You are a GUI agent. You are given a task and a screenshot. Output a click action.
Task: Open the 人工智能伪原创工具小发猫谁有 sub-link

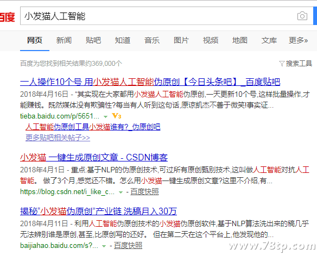93,127
